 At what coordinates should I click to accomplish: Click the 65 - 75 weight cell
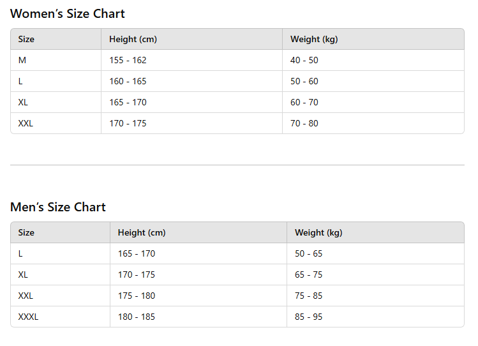[x=309, y=275]
